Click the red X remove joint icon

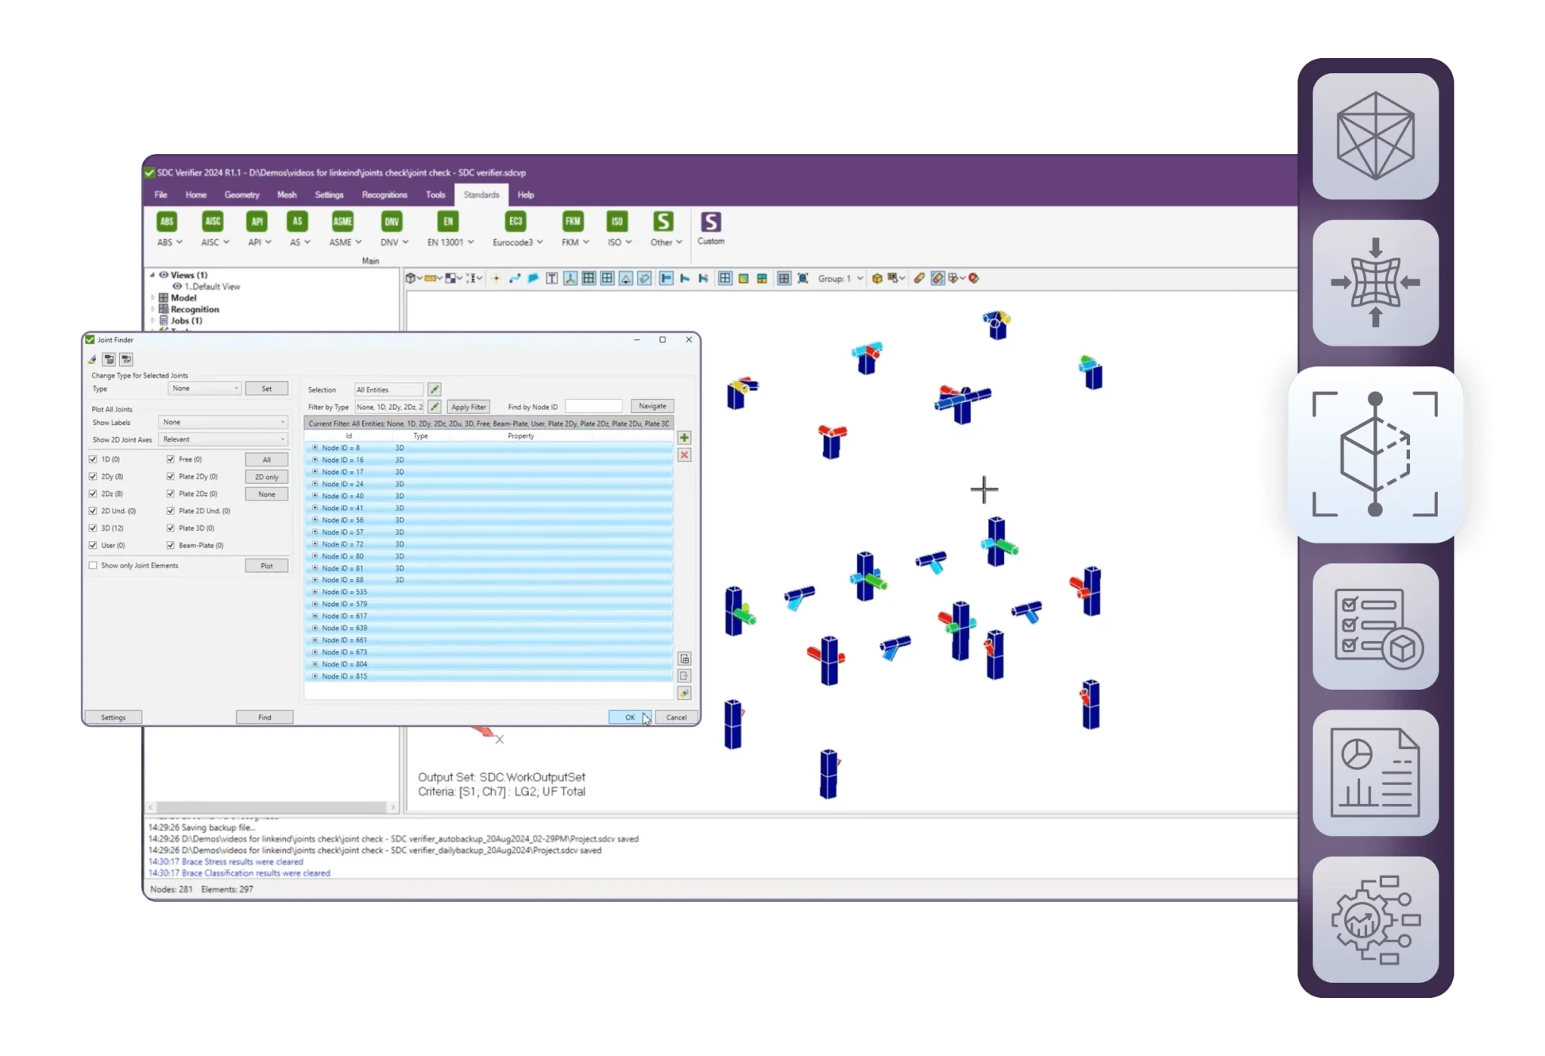(x=684, y=455)
